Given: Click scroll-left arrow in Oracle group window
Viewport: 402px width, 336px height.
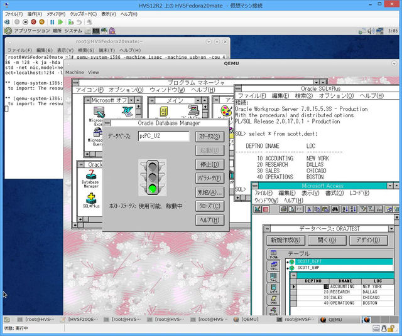Looking at the screenshot, I should click(x=80, y=219).
